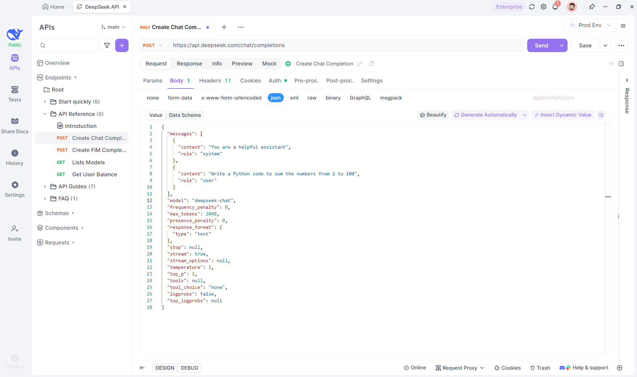Open Settings in the left sidebar
Viewport: 637px width, 377px height.
tap(15, 189)
